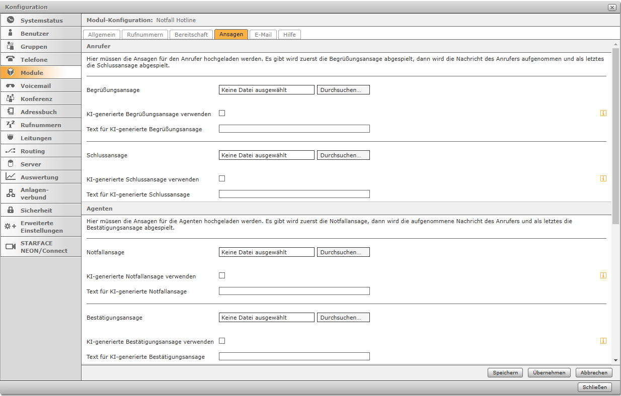
Task: Browse for a Begrüßungsansage file
Action: [343, 90]
